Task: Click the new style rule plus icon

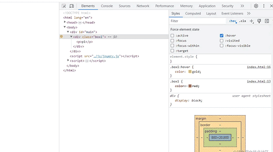Action: pyautogui.click(x=252, y=21)
